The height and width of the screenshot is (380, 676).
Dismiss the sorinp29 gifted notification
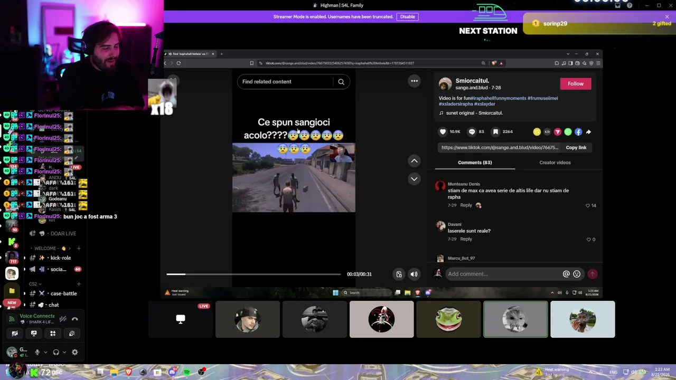tap(667, 17)
